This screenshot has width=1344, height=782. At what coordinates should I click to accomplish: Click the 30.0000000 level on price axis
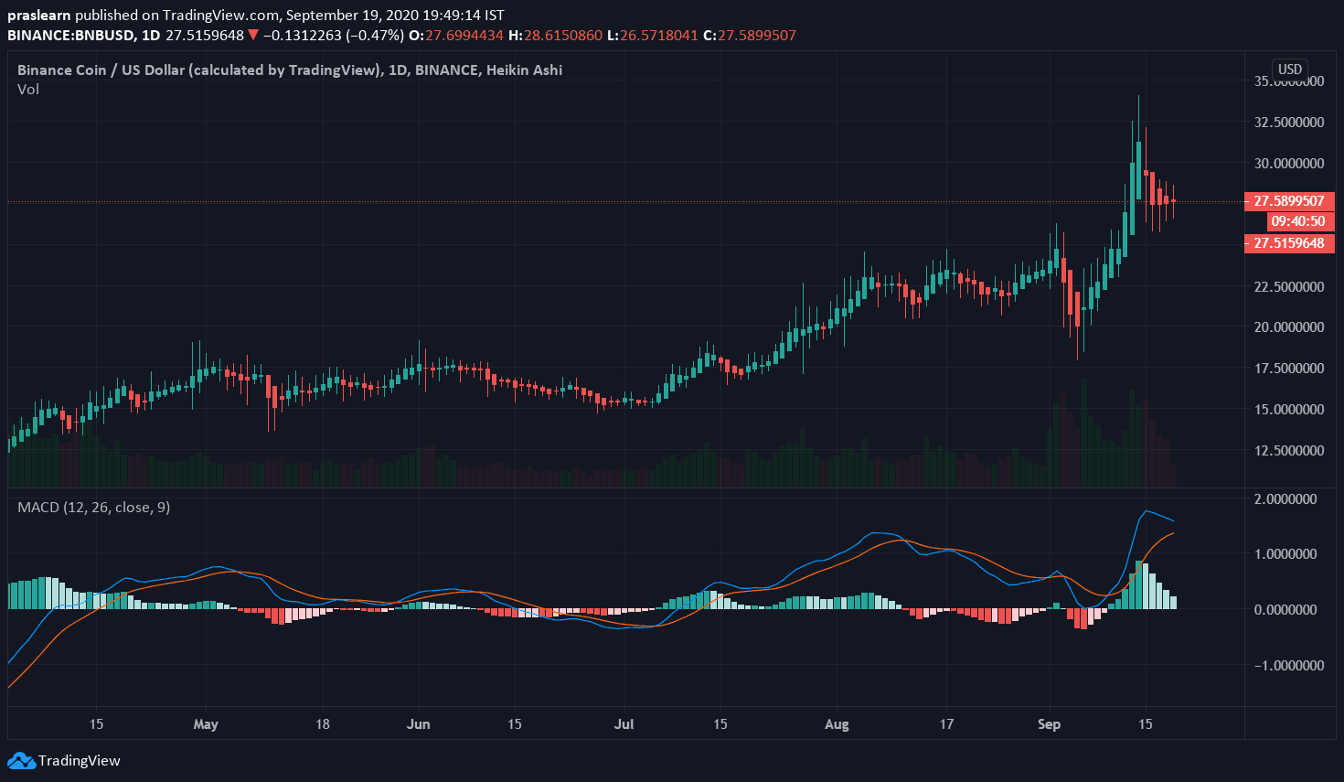[x=1288, y=164]
